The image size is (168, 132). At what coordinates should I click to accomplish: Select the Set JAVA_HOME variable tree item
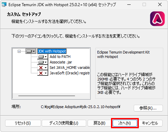70,68
